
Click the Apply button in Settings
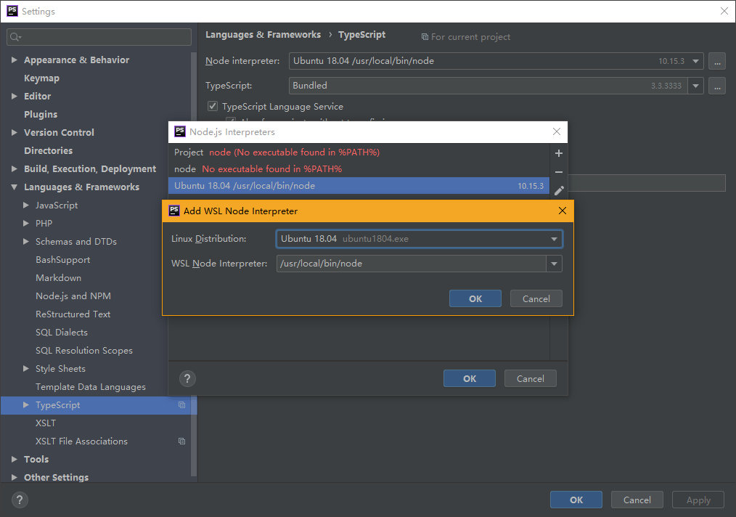tap(698, 500)
